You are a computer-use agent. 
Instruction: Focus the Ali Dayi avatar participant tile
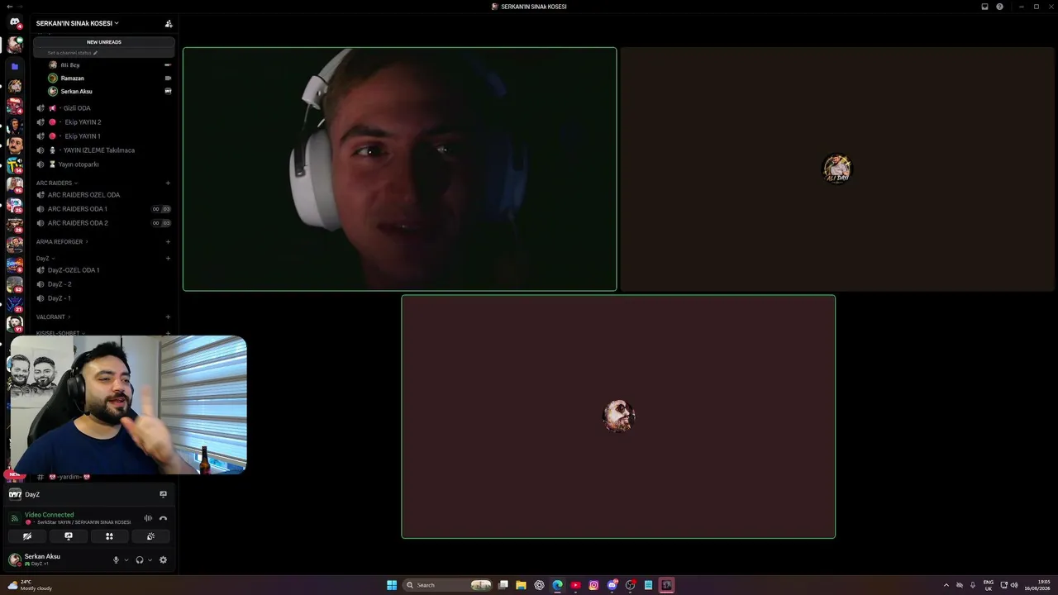(x=837, y=169)
